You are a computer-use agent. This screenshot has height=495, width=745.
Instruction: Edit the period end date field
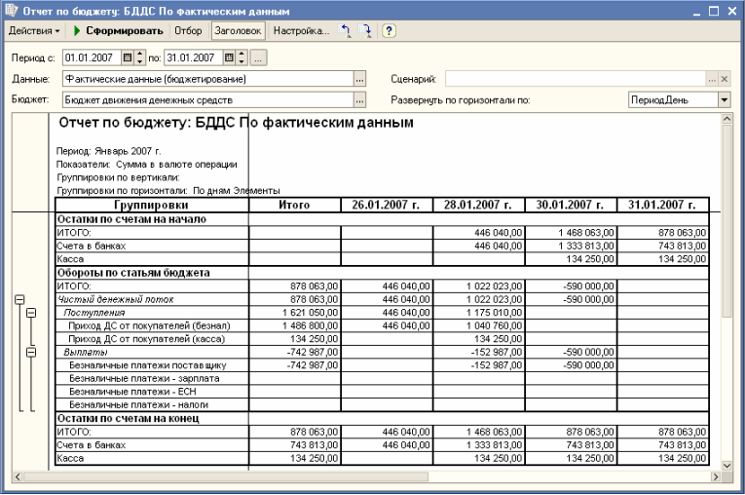tap(194, 58)
